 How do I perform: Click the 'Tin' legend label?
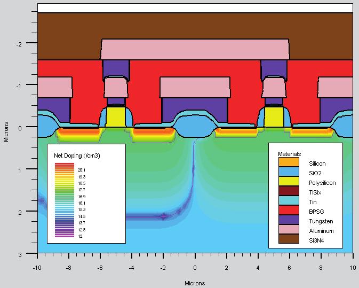pos(313,202)
